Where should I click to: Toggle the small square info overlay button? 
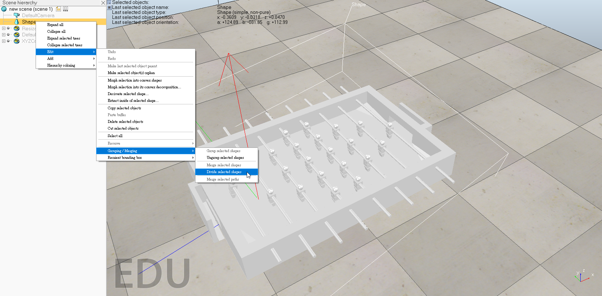pos(109,7)
